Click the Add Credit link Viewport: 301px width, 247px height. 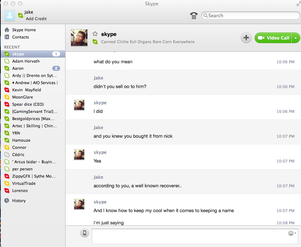pyautogui.click(x=36, y=19)
